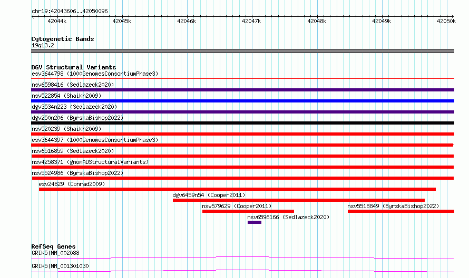Open the dgv6459n54 (Cooper2011) label
The image size is (469, 278).
(x=209, y=195)
